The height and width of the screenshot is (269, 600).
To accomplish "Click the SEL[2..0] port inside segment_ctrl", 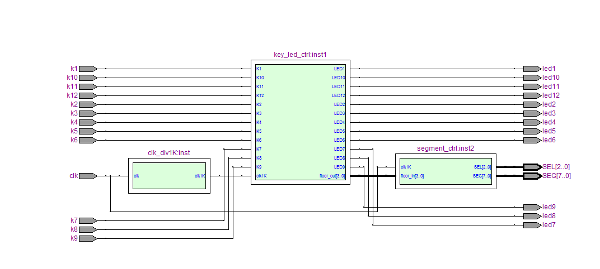I will click(482, 167).
